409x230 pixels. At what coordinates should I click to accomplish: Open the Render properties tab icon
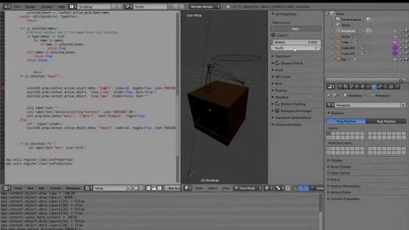coord(340,87)
